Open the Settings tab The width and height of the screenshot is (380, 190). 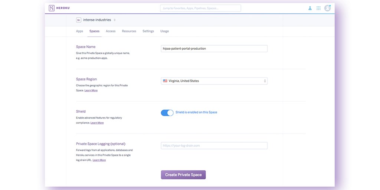point(148,31)
